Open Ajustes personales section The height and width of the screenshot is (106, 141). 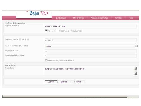(x=99, y=18)
